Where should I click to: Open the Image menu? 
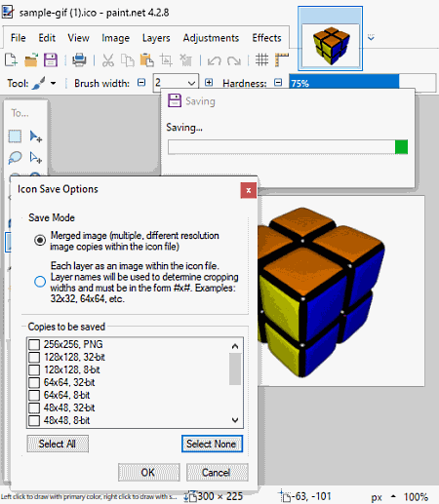coord(115,38)
